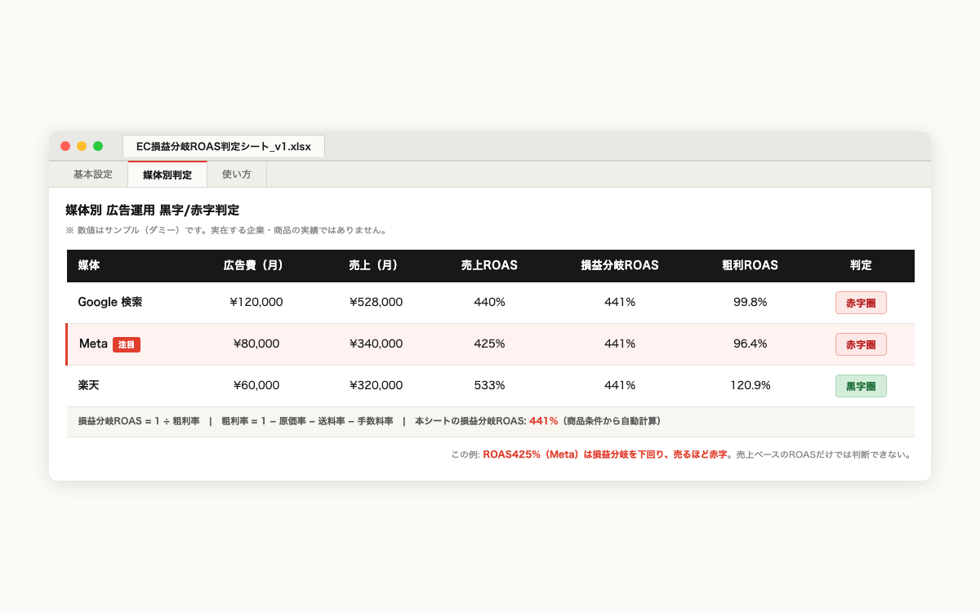The image size is (980, 612).
Task: Click the sample data disclaimer note
Action: [226, 230]
